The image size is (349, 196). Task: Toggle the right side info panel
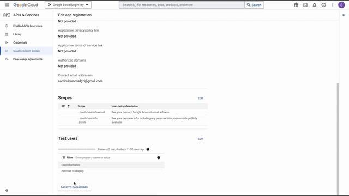pyautogui.click(x=344, y=15)
